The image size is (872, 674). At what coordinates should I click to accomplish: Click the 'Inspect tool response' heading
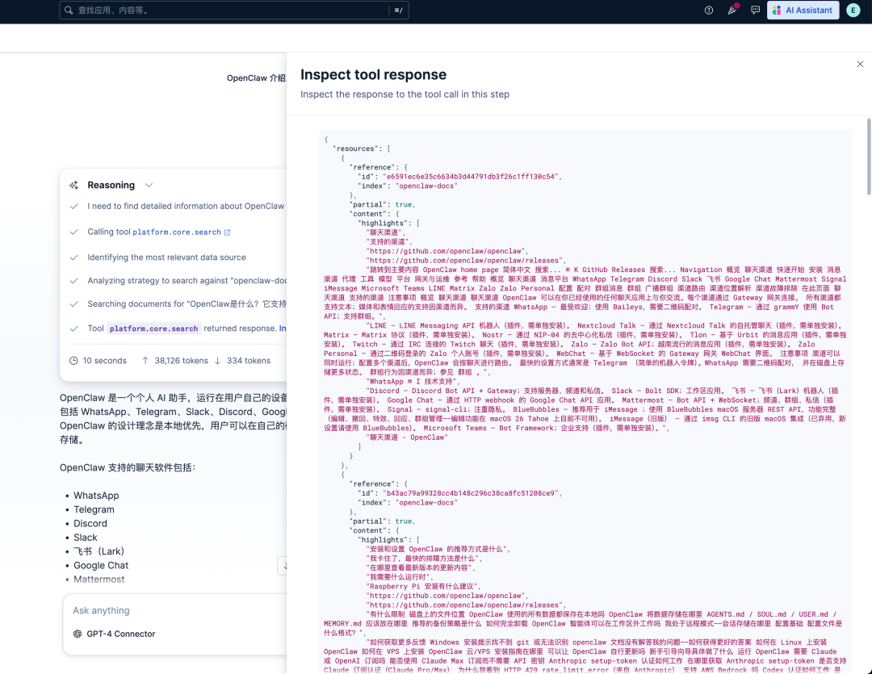(x=373, y=74)
